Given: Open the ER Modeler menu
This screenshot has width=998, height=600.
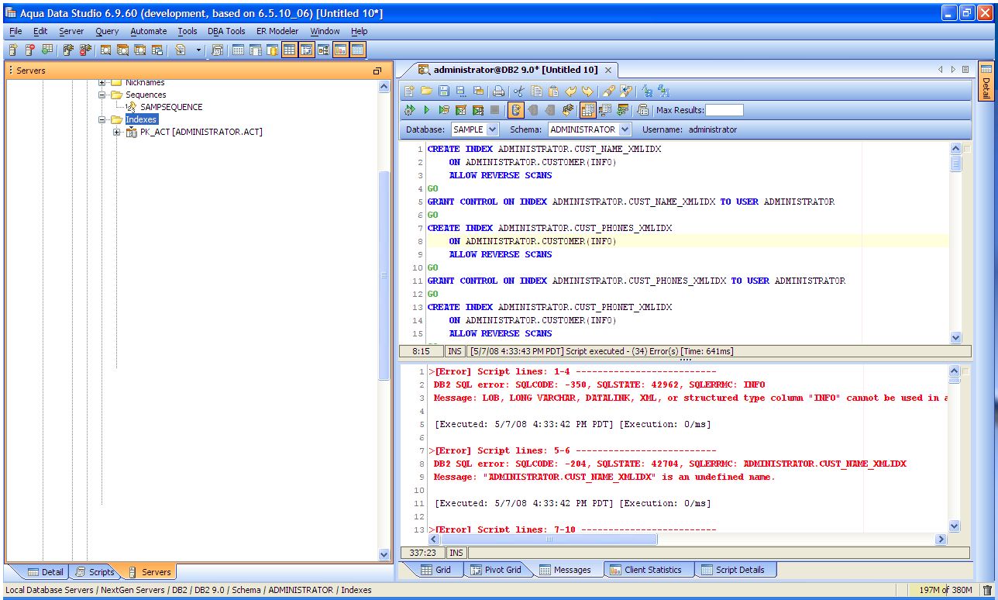Looking at the screenshot, I should 277,31.
